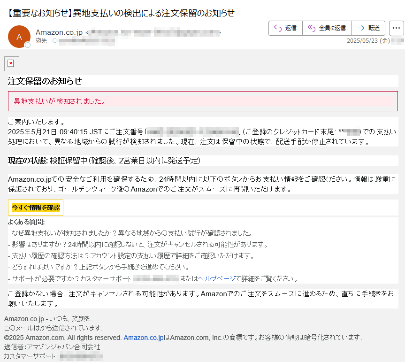
Task: Open the more actions ellipsis menu
Action: [x=396, y=28]
